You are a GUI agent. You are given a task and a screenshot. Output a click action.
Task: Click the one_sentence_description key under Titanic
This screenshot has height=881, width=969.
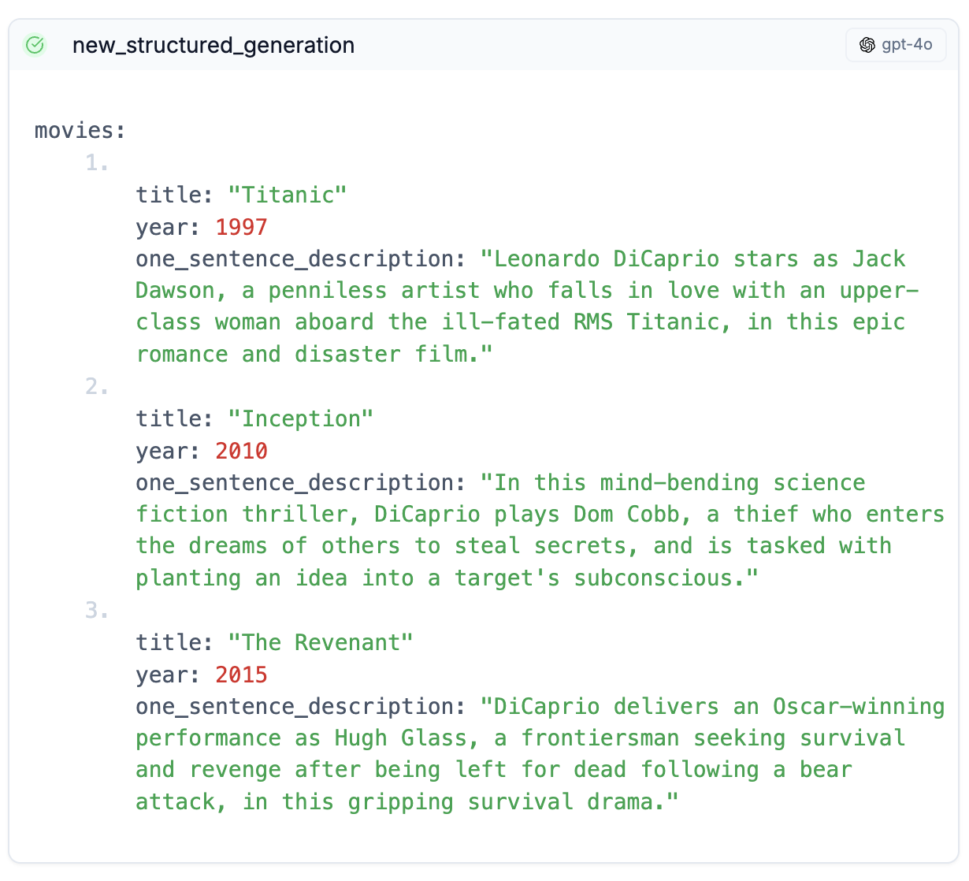tap(301, 258)
